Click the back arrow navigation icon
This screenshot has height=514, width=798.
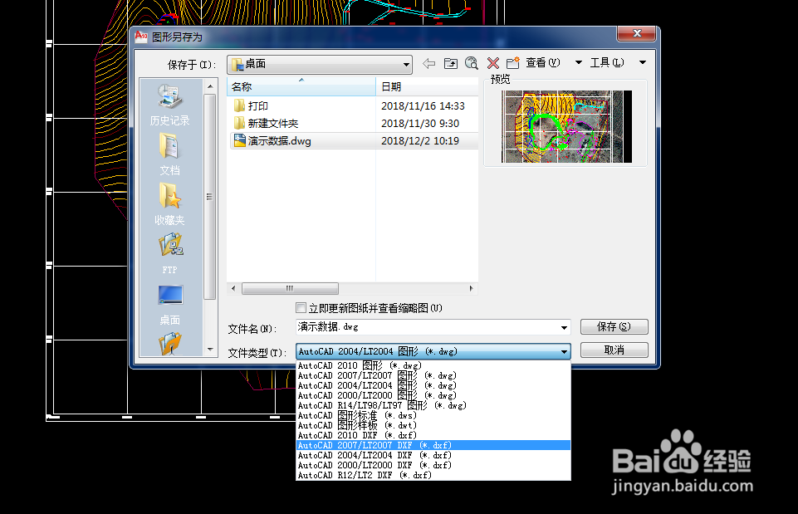click(429, 63)
